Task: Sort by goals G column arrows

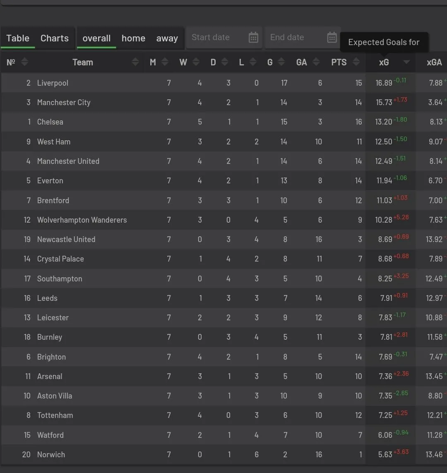Action: [281, 62]
